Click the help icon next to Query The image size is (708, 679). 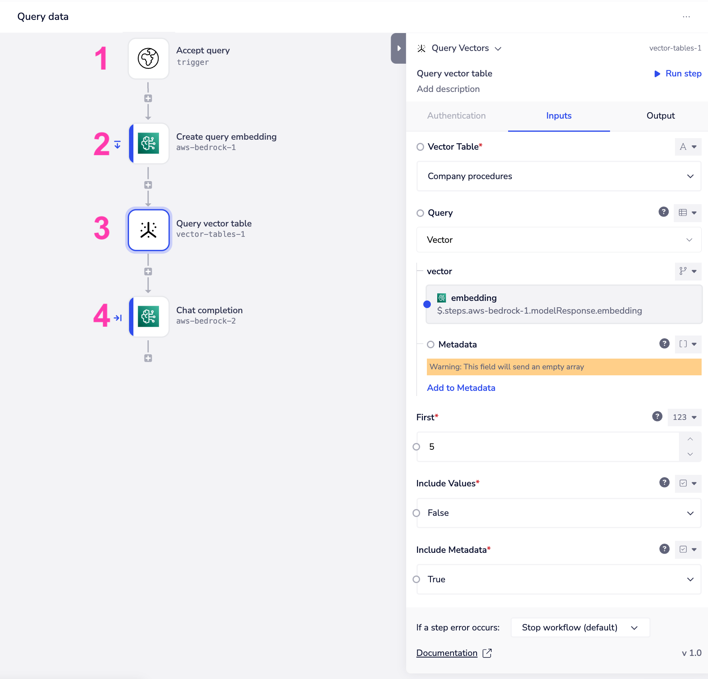pyautogui.click(x=663, y=212)
